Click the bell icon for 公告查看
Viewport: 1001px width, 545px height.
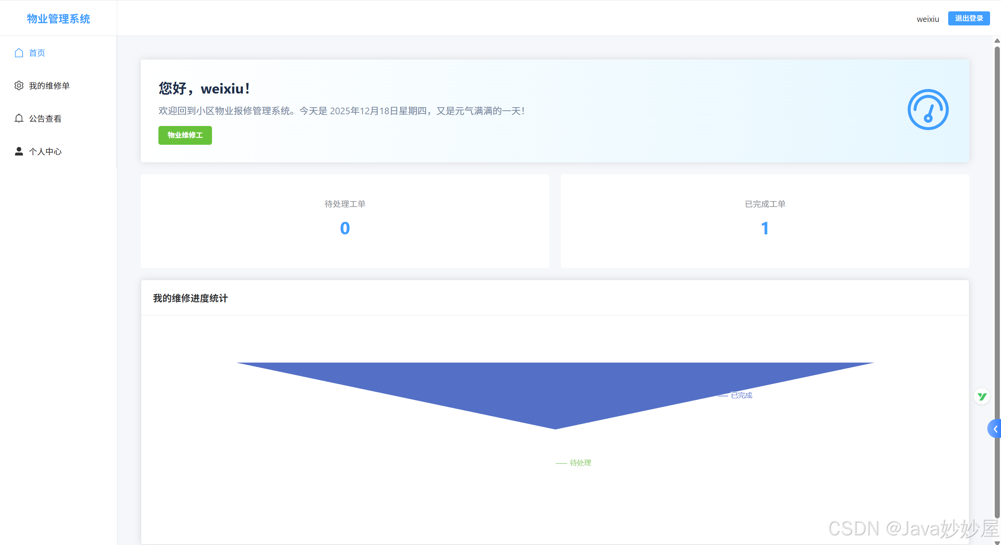click(x=19, y=119)
